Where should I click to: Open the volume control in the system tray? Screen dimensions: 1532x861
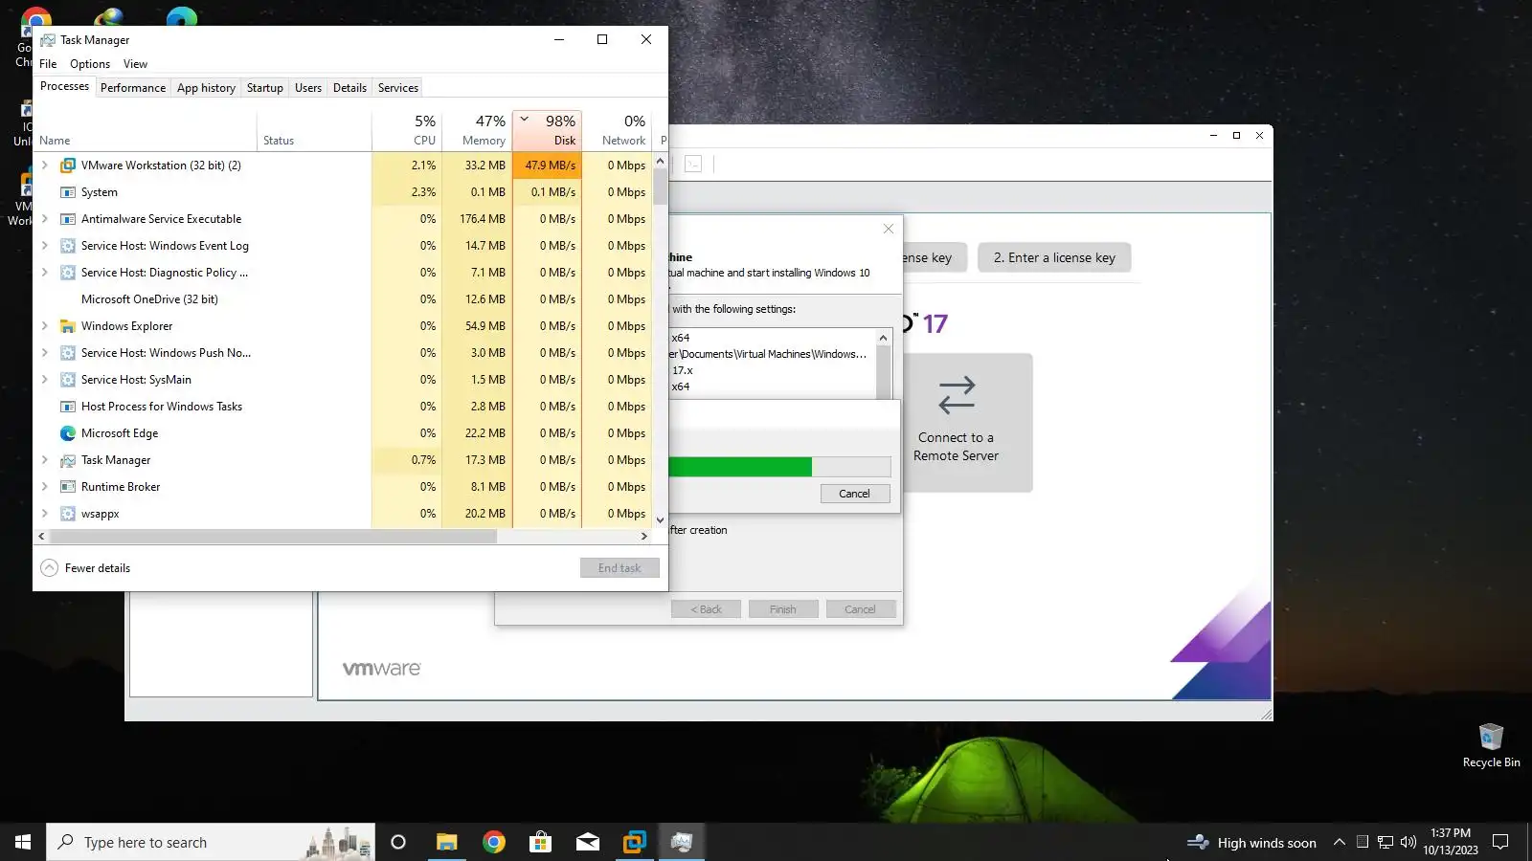(1408, 842)
